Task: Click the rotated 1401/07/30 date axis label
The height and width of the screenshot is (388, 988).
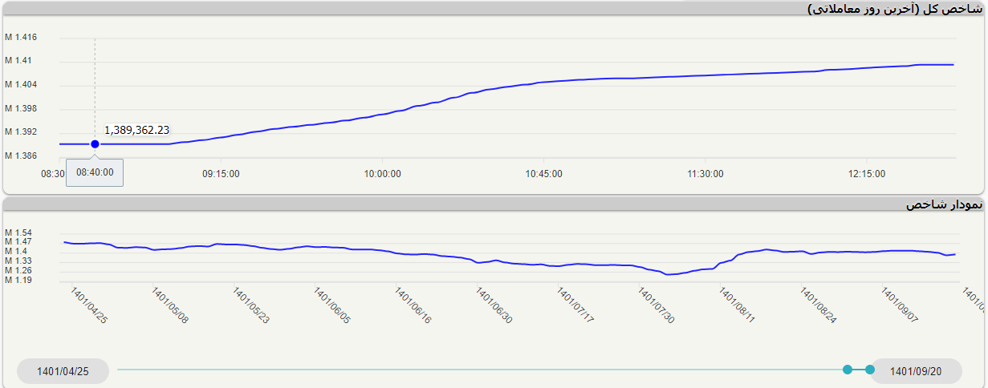Action: pos(657,305)
